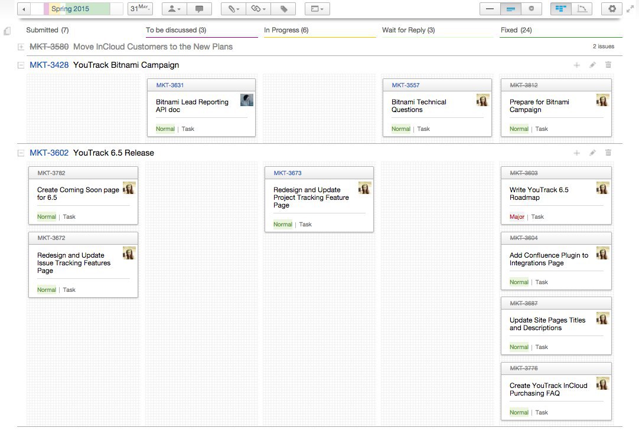Select the Submitted (7) column header
This screenshot has width=639, height=431.
pos(47,30)
